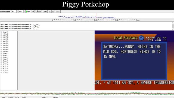Toggle the AFC green indicator button

pos(28,11)
